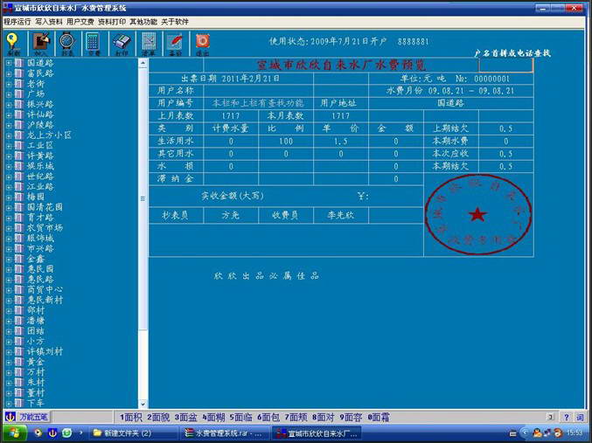The height and width of the screenshot is (443, 592).
Task: Click the grid sheet list toolbar icon
Action: pos(150,42)
